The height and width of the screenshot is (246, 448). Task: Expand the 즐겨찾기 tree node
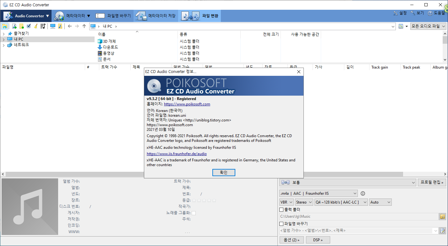coord(3,34)
